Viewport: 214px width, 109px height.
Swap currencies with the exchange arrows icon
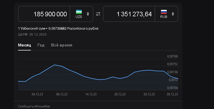coord(98,14)
